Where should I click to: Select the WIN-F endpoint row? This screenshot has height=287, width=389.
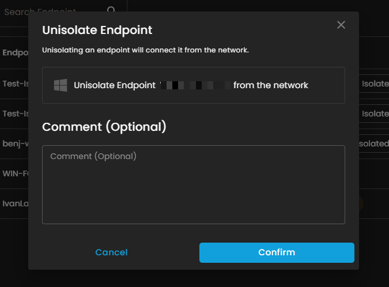(15, 173)
